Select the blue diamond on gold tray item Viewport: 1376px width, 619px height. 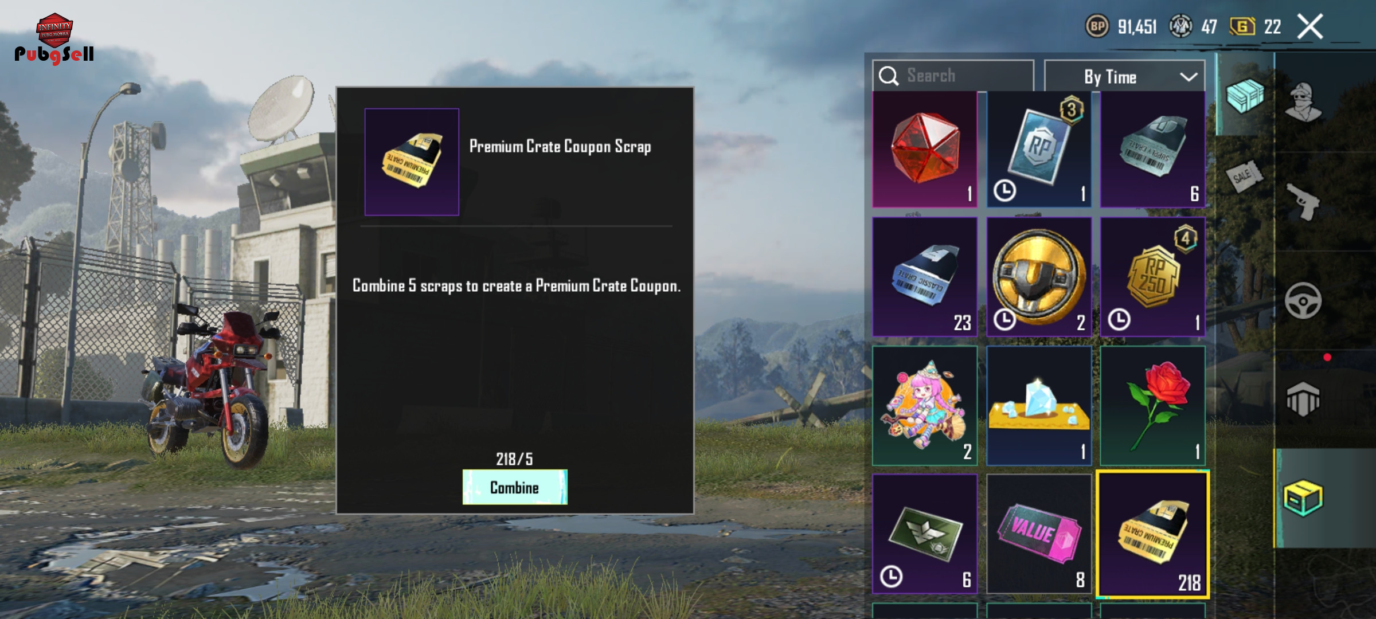click(x=1039, y=406)
